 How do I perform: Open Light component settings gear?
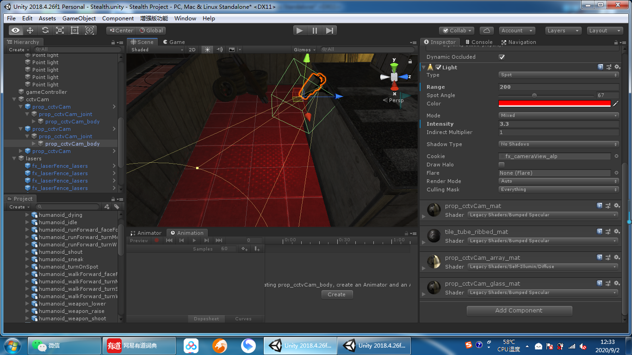(617, 67)
